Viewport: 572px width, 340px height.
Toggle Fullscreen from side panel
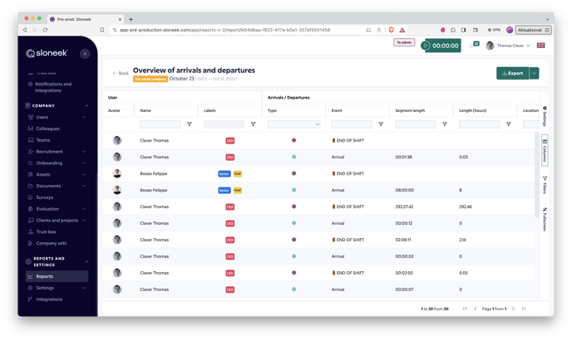coord(545,219)
